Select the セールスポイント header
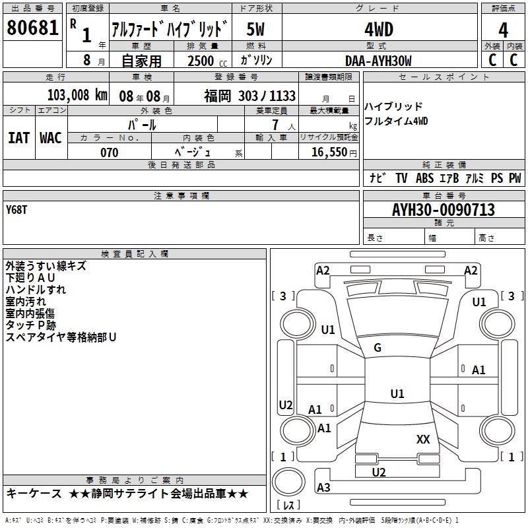The height and width of the screenshot is (528, 528). click(444, 77)
